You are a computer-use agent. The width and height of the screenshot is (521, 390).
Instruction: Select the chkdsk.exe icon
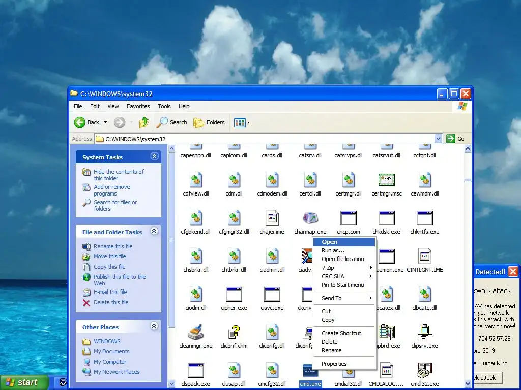(x=387, y=218)
